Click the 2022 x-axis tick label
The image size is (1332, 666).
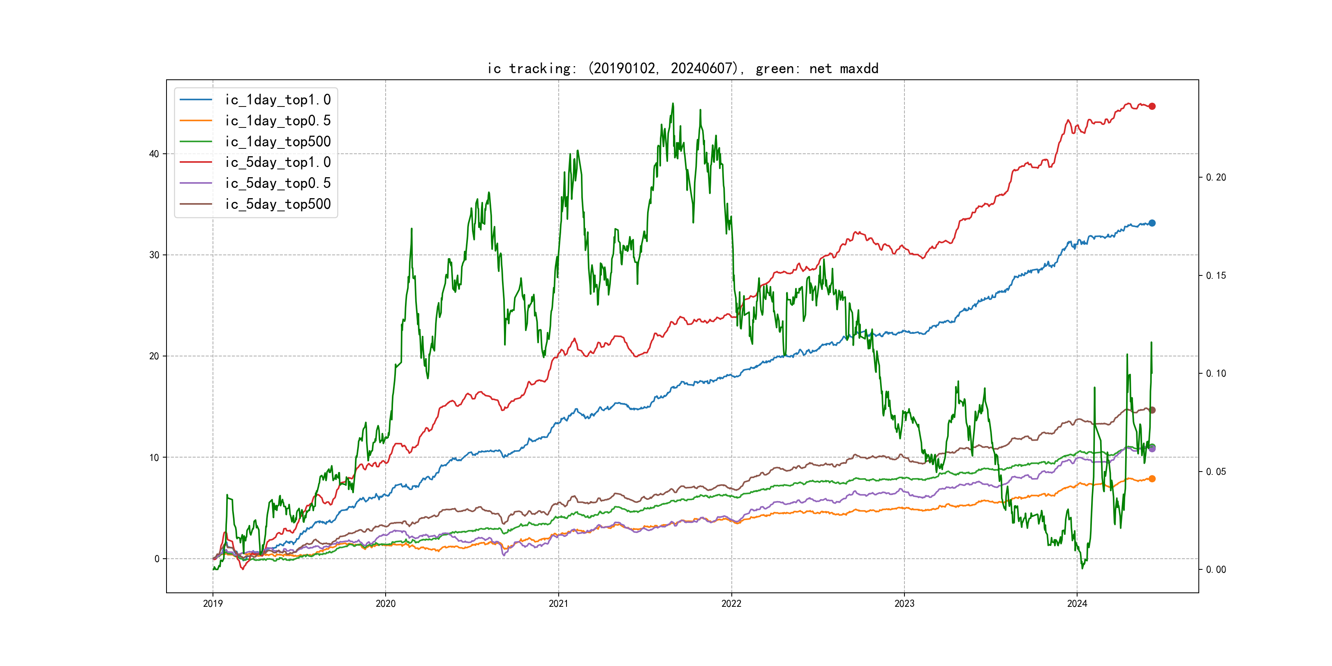731,604
